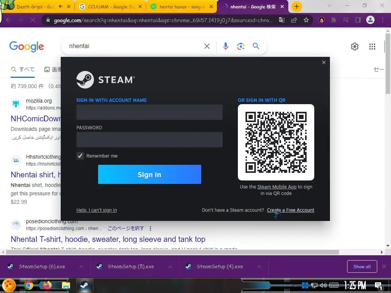391x293 pixels.
Task: Switch to the Death Grips tab
Action: pos(35,7)
